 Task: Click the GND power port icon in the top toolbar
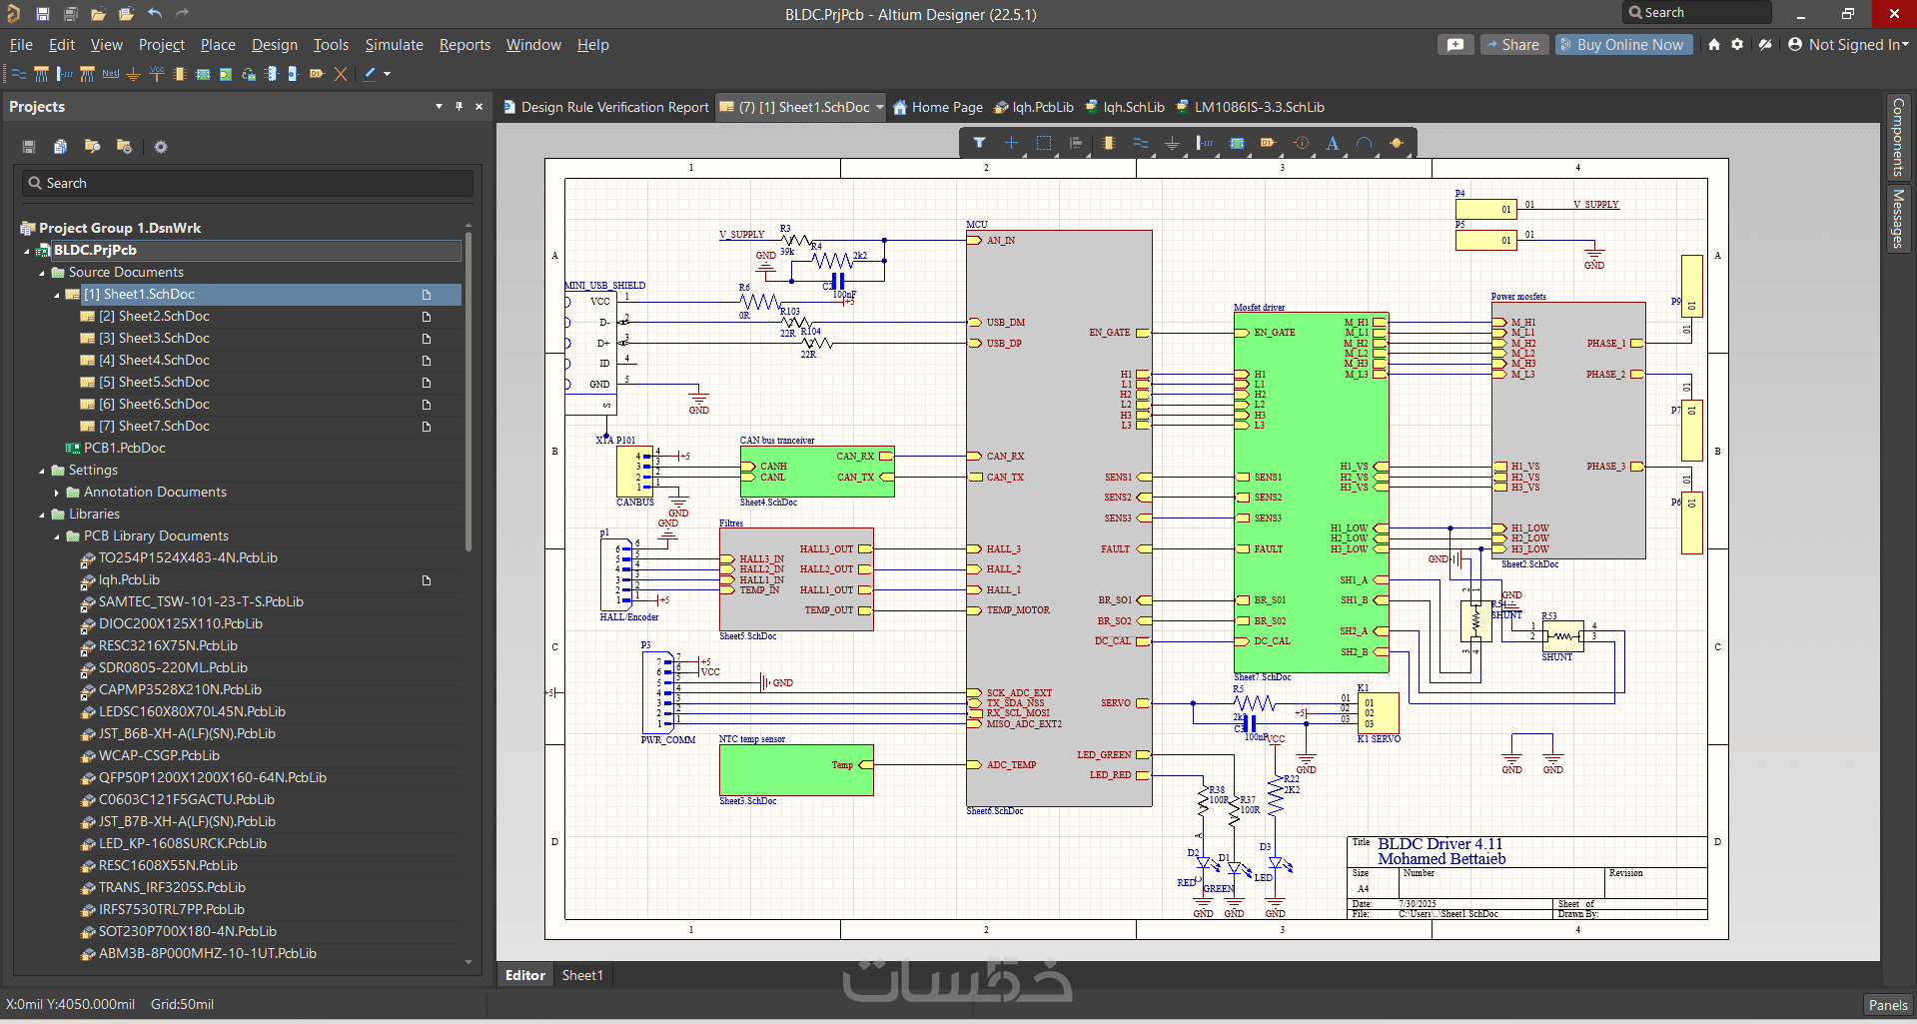click(133, 74)
